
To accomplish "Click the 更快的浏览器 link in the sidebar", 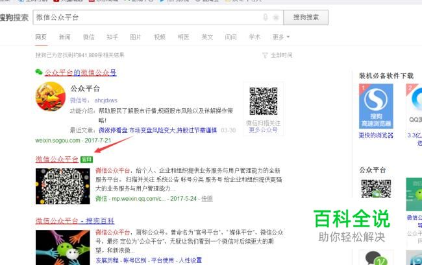I will click(376, 135).
